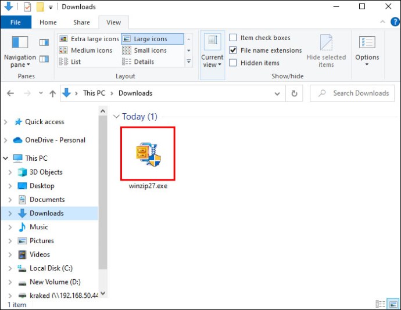Toggle the Preview pane icon

(x=44, y=42)
